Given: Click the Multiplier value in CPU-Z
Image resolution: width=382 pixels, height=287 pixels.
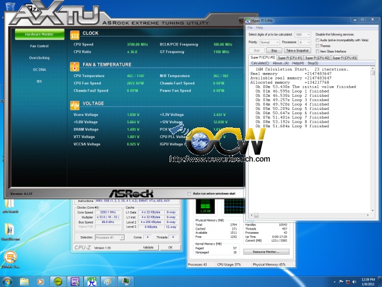Looking at the screenshot, I should pyautogui.click(x=108, y=217).
